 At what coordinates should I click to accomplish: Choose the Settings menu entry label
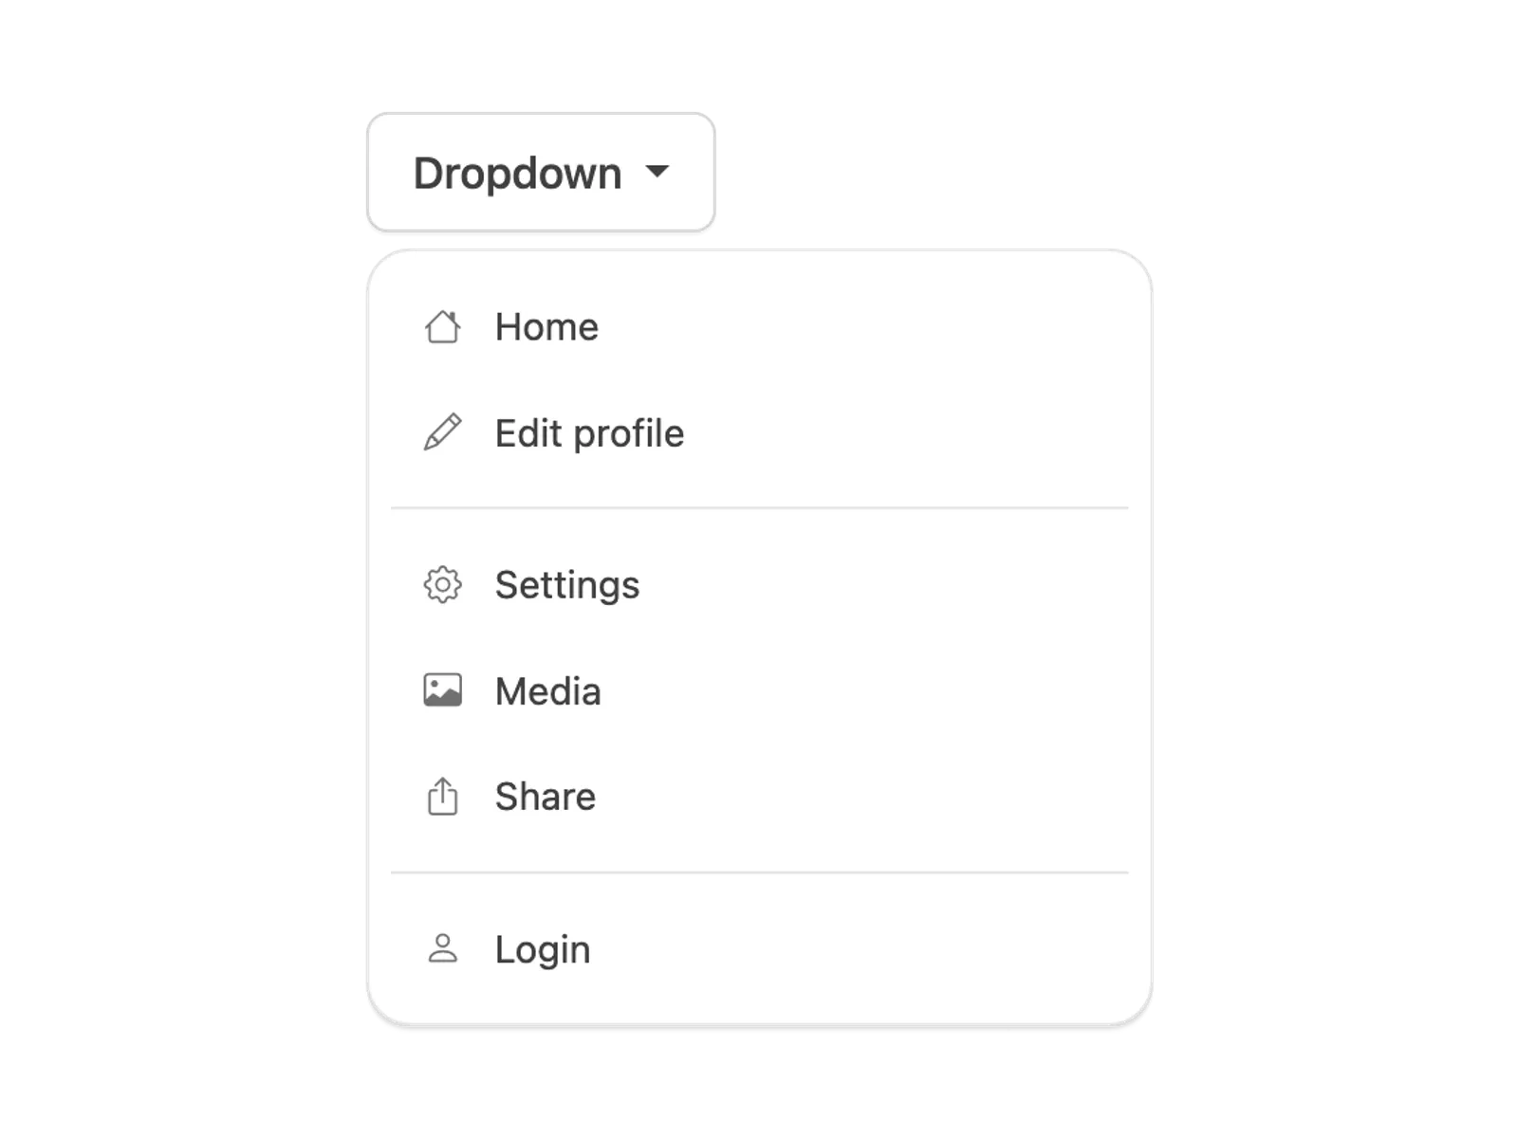coord(567,585)
